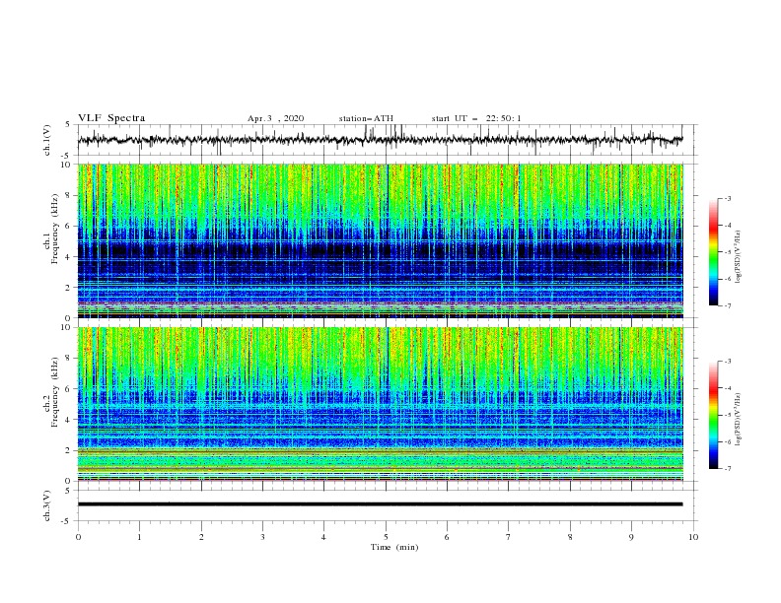Viewport: 781px width, 603px height.
Task: Click time axis tick label "0"
Action: [78, 537]
